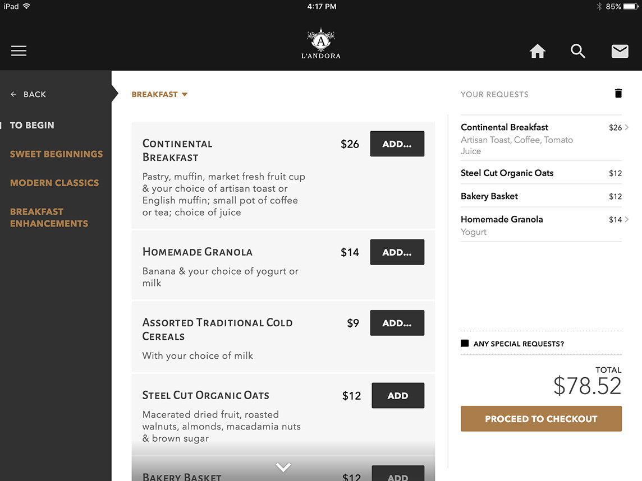Expand Continental Breakfast request details chevron
The width and height of the screenshot is (642, 481).
[626, 127]
